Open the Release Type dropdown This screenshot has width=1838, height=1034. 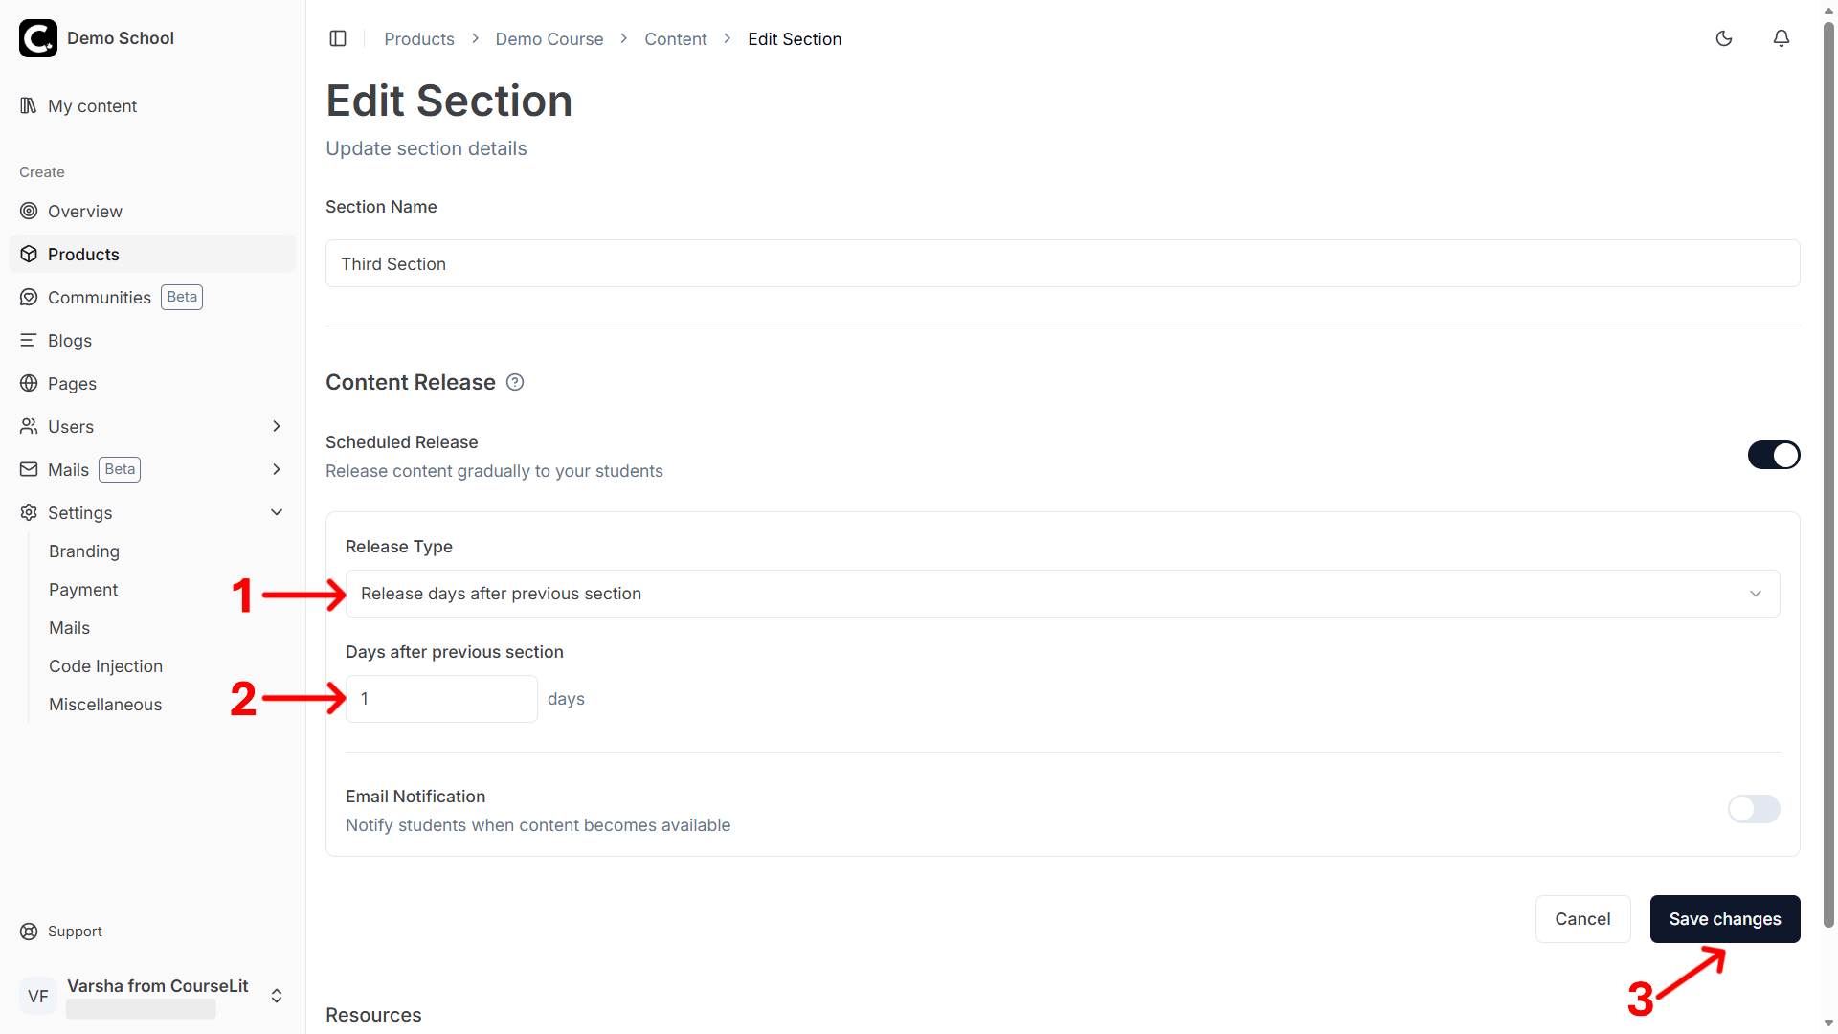(1063, 594)
